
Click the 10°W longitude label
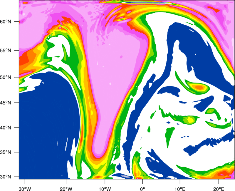click(x=105, y=189)
